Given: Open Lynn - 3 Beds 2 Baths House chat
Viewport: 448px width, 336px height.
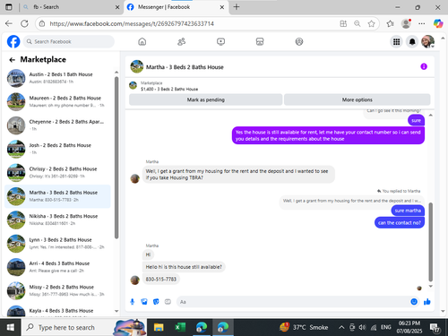Looking at the screenshot, I should coord(57,244).
